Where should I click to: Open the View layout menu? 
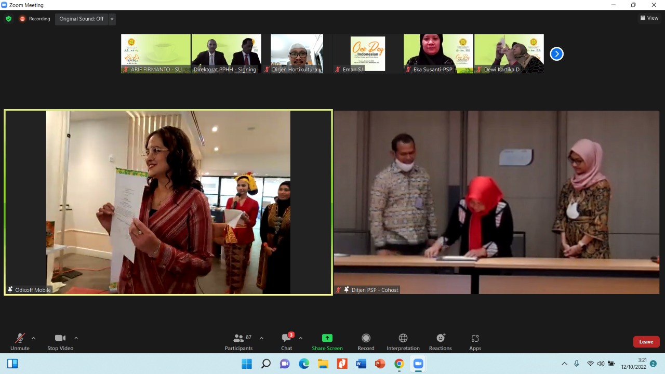(649, 18)
